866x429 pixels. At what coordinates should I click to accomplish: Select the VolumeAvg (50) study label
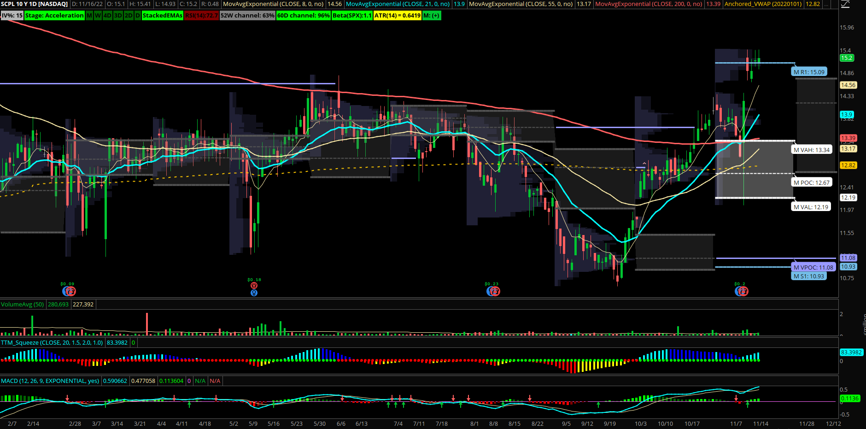coord(23,304)
